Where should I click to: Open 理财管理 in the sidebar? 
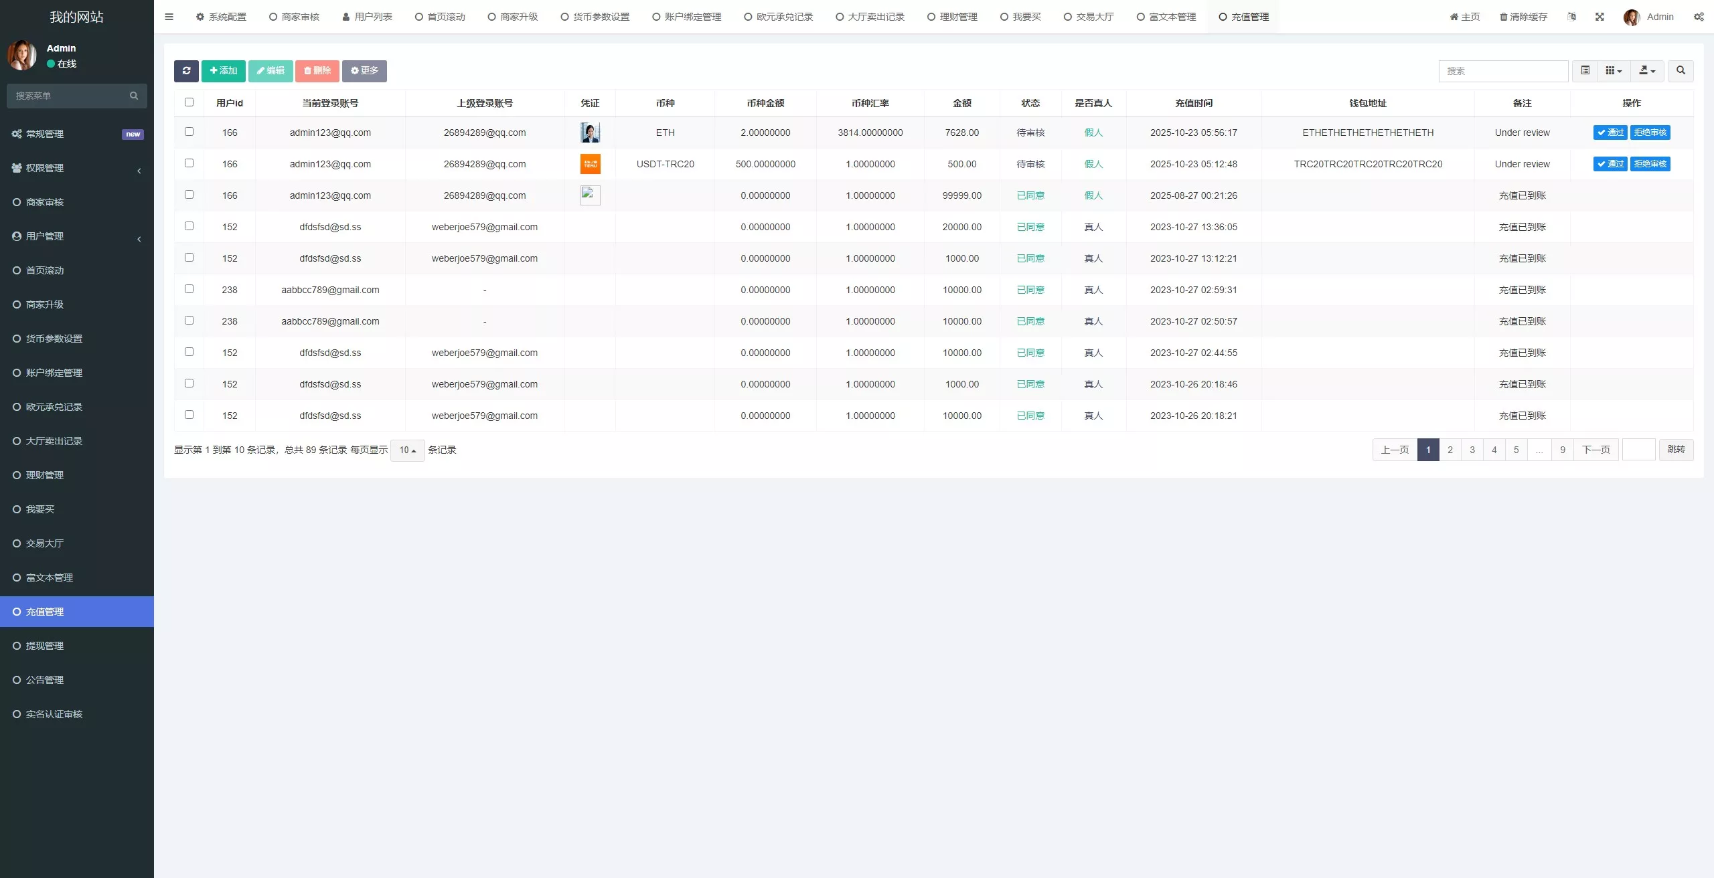[77, 475]
